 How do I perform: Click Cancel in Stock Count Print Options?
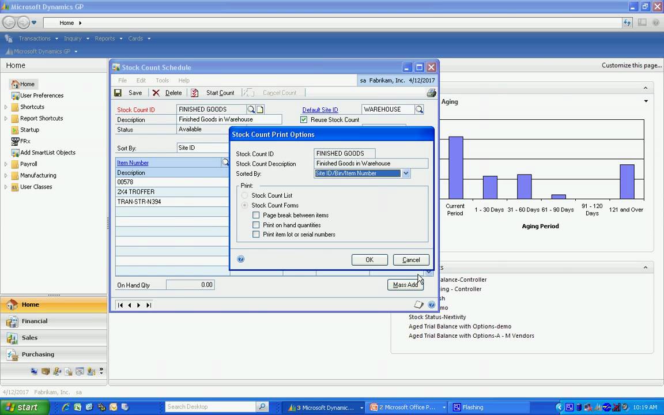(411, 259)
